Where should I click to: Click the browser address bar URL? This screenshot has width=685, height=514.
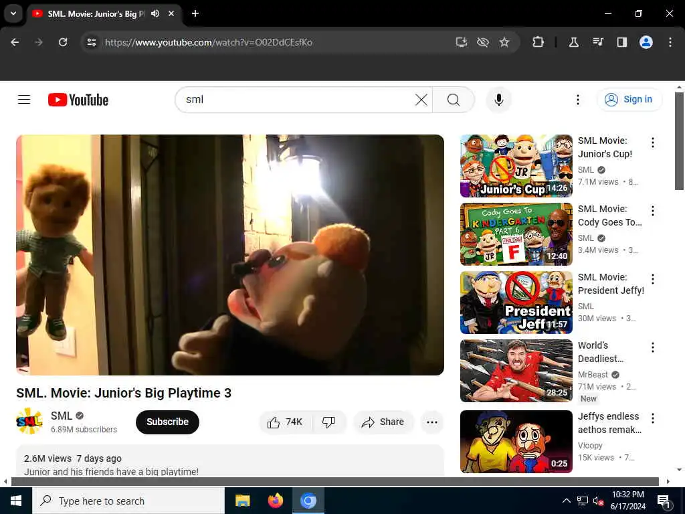coord(209,42)
